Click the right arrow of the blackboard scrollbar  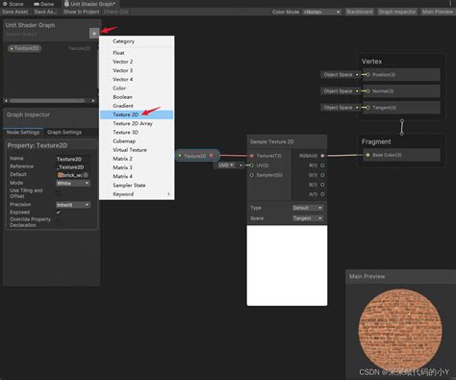(93, 101)
